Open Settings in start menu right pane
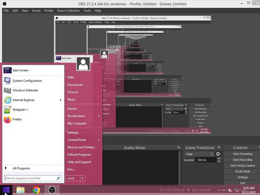 click(x=73, y=133)
